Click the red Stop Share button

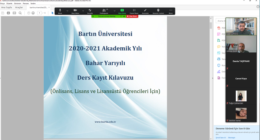132,16
